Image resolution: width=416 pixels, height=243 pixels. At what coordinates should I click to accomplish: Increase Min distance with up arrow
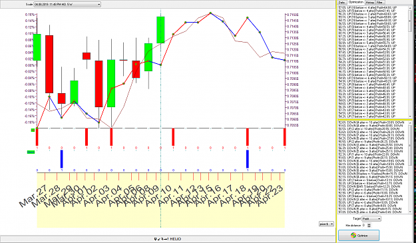pyautogui.click(x=369, y=224)
